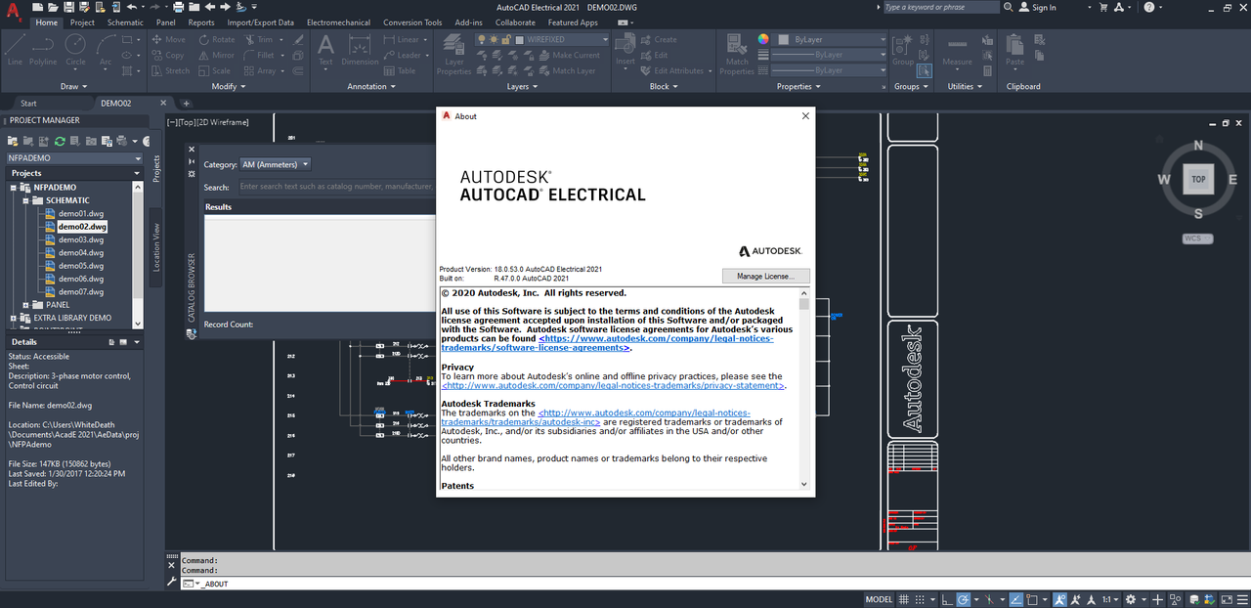Click the TOP face of ViewCube

[x=1198, y=179]
